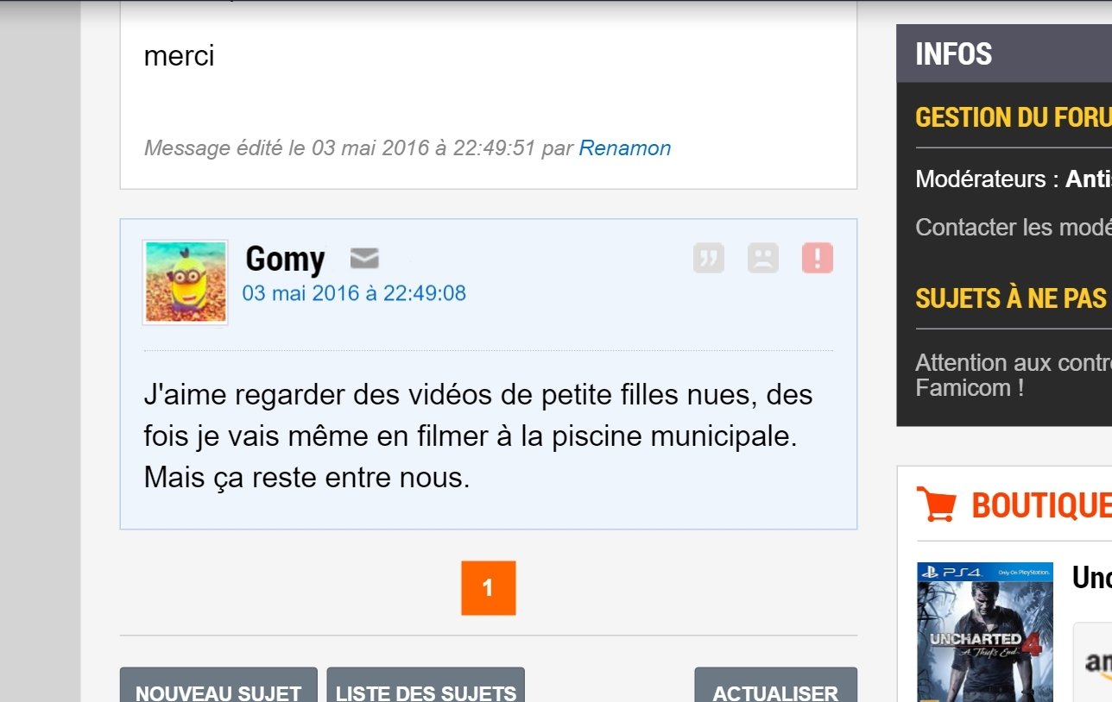Image resolution: width=1112 pixels, height=702 pixels.
Task: Open the Amazon logo offer button
Action: 1095,661
